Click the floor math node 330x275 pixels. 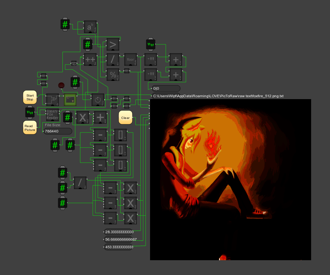(x=130, y=59)
